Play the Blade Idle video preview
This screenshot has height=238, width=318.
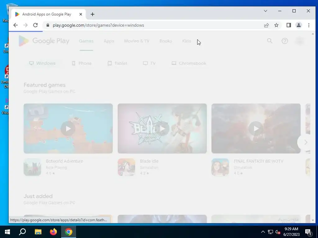tap(162, 129)
